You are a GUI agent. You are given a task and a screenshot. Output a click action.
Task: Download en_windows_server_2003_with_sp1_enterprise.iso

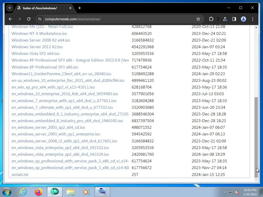56,134
